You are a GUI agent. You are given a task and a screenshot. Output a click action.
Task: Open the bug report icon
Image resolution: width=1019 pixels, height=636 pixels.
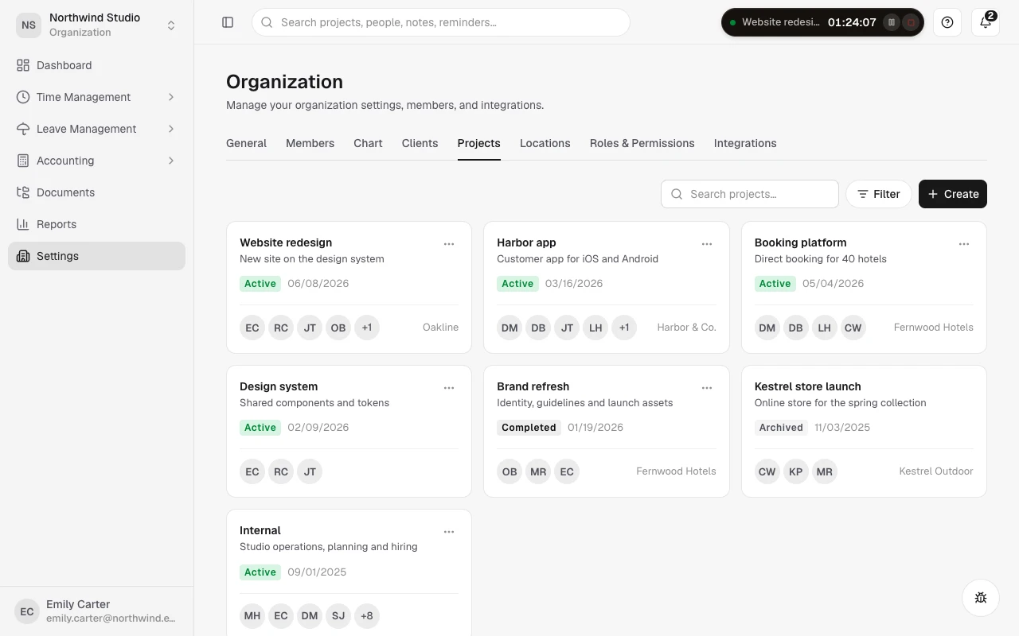pos(981,598)
